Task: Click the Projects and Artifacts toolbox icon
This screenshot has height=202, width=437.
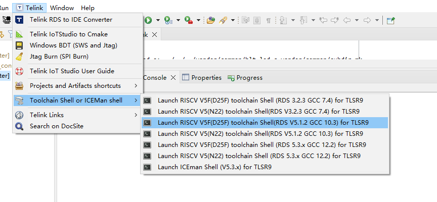Action: (x=19, y=86)
